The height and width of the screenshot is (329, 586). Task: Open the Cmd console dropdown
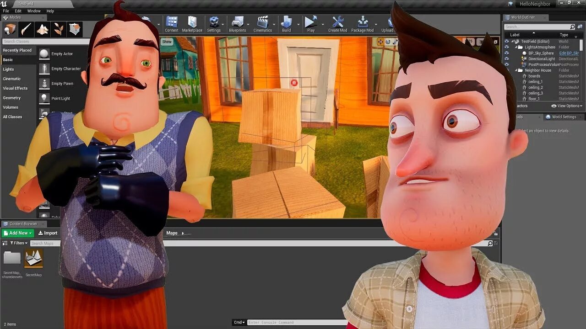[x=239, y=323]
